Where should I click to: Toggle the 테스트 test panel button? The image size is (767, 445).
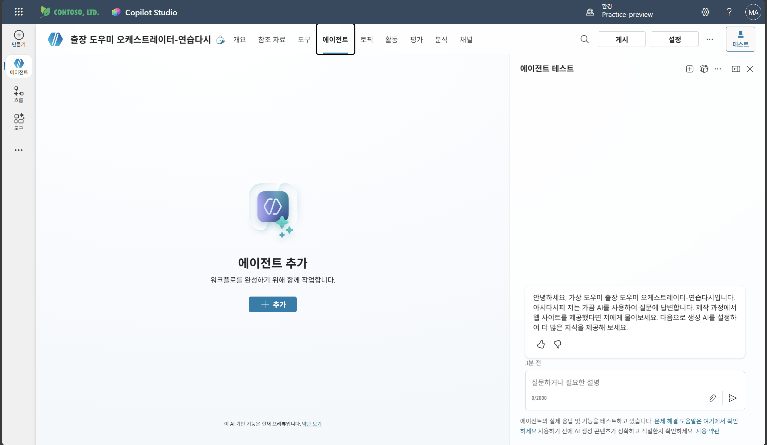click(x=740, y=39)
